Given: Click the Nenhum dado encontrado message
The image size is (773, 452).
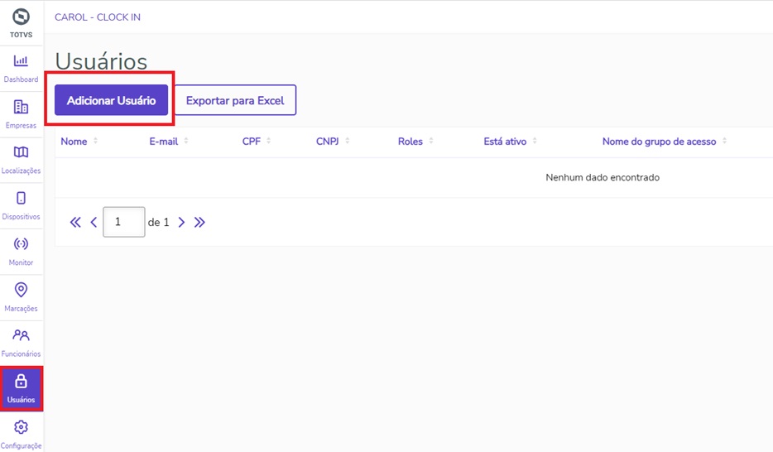Looking at the screenshot, I should (x=603, y=177).
